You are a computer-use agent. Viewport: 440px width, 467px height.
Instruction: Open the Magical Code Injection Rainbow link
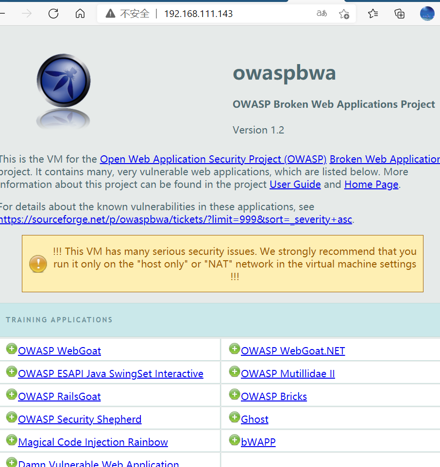[93, 442]
